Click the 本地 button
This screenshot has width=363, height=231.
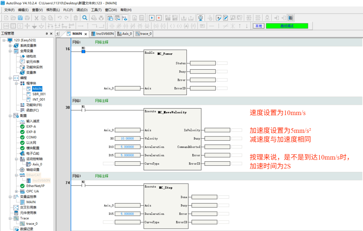(x=258, y=26)
